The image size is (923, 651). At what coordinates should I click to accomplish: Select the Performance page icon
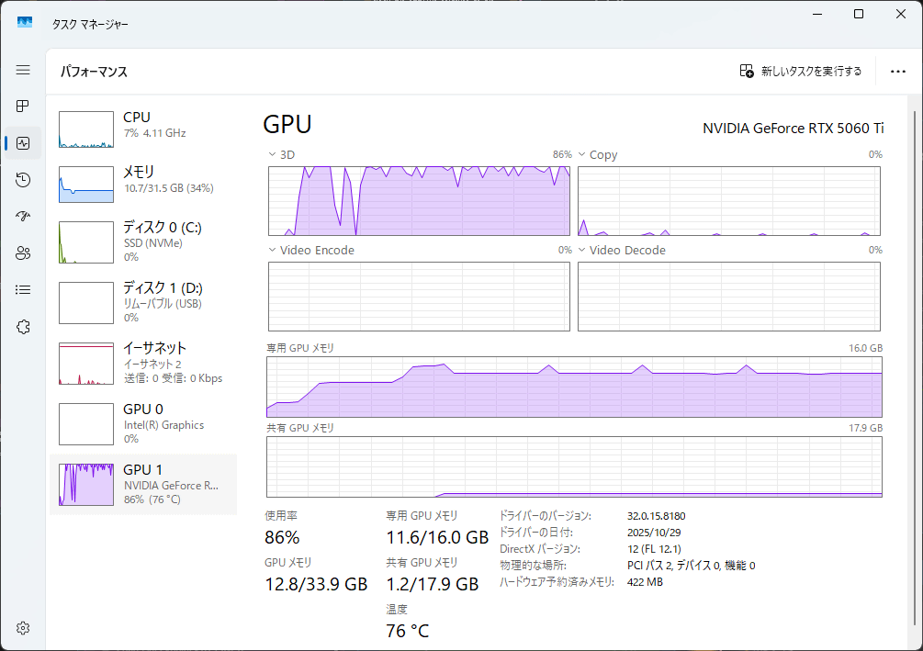[23, 143]
